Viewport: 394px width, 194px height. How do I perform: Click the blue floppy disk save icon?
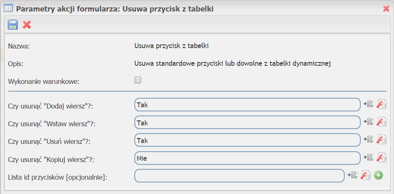tap(13, 25)
